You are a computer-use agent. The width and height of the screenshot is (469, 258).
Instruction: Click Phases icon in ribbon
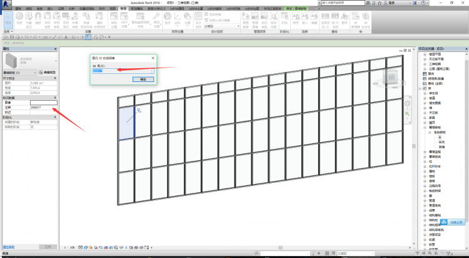[x=285, y=18]
